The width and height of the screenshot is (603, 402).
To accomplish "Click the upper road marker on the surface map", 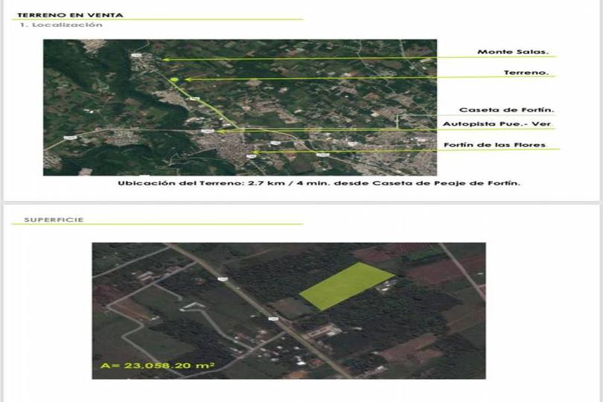I will 220,279.
